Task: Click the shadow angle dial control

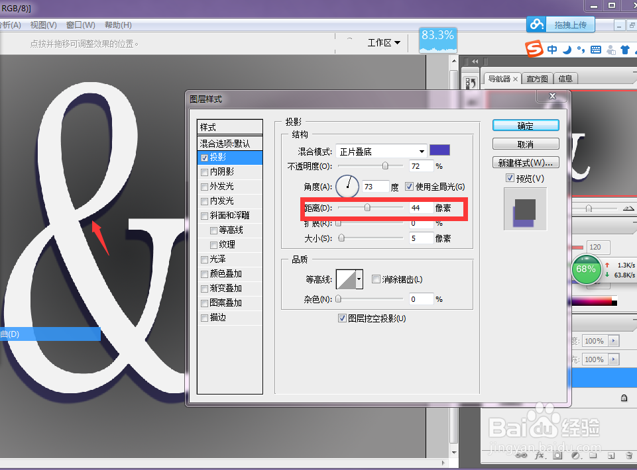Action: click(347, 187)
